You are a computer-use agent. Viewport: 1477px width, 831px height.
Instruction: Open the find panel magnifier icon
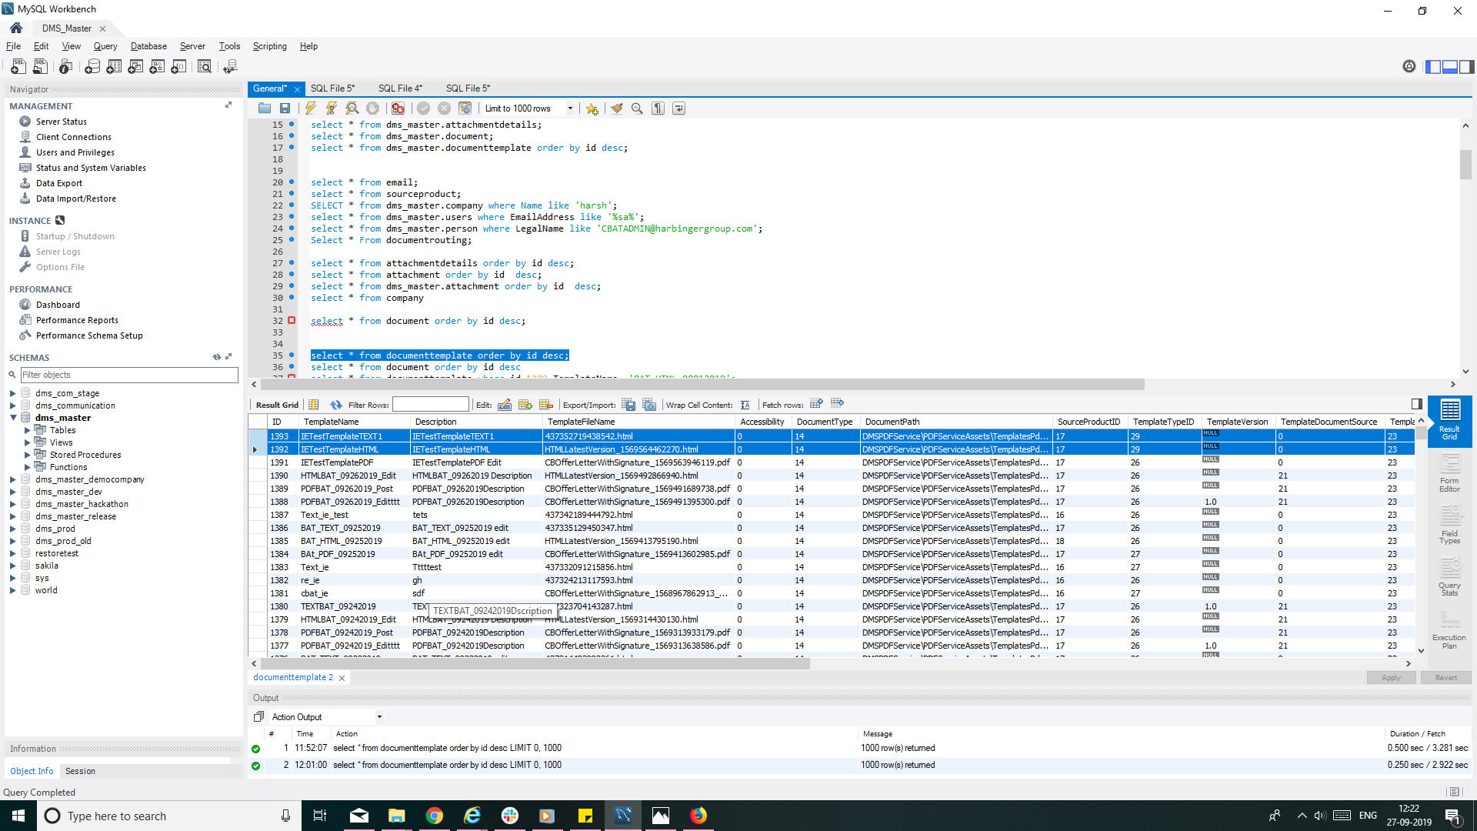637,108
